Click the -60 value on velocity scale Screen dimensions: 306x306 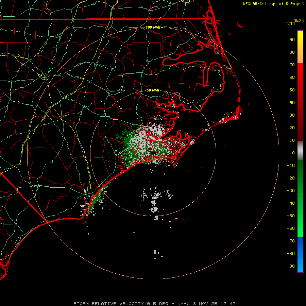pos(291,228)
